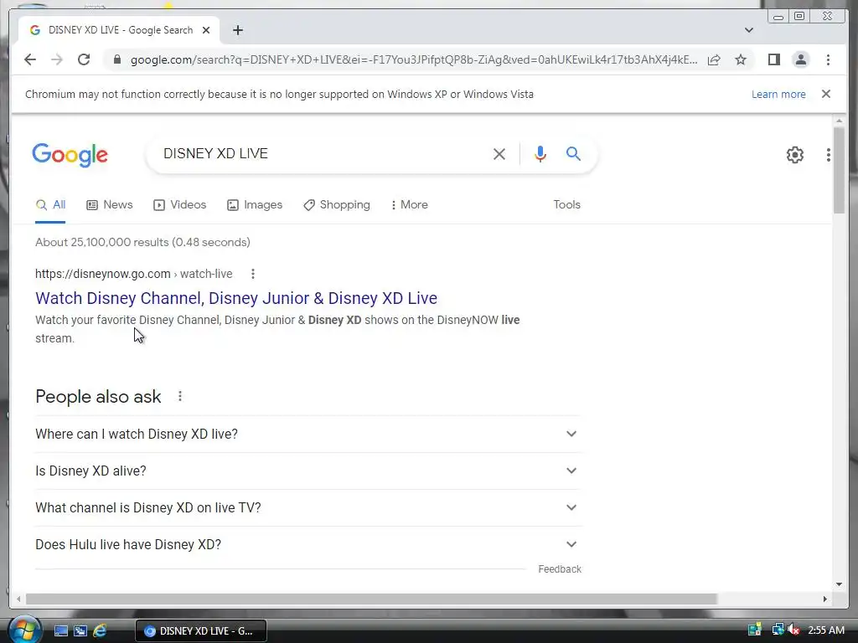Reload the current page
Viewport: 858px width, 643px height.
[84, 59]
